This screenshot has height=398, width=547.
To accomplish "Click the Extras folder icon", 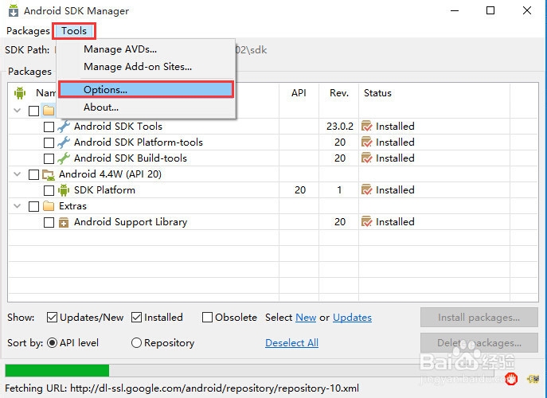I will click(49, 206).
